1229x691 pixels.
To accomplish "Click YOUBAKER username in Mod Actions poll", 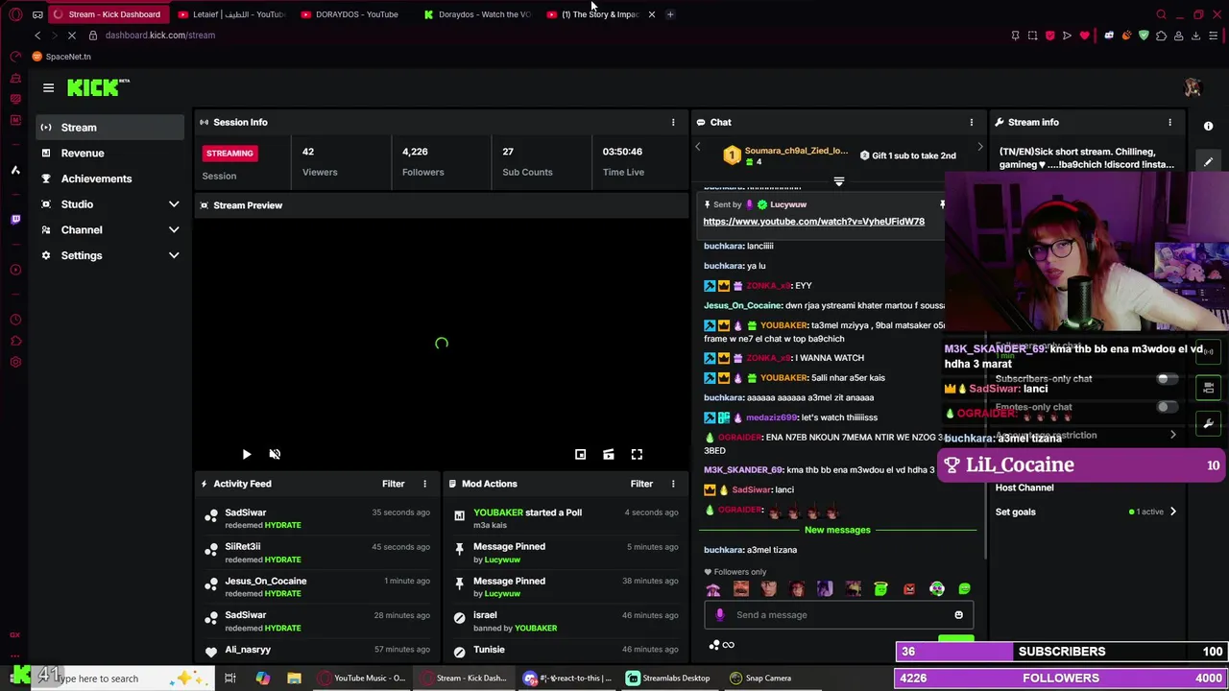I will (x=498, y=512).
